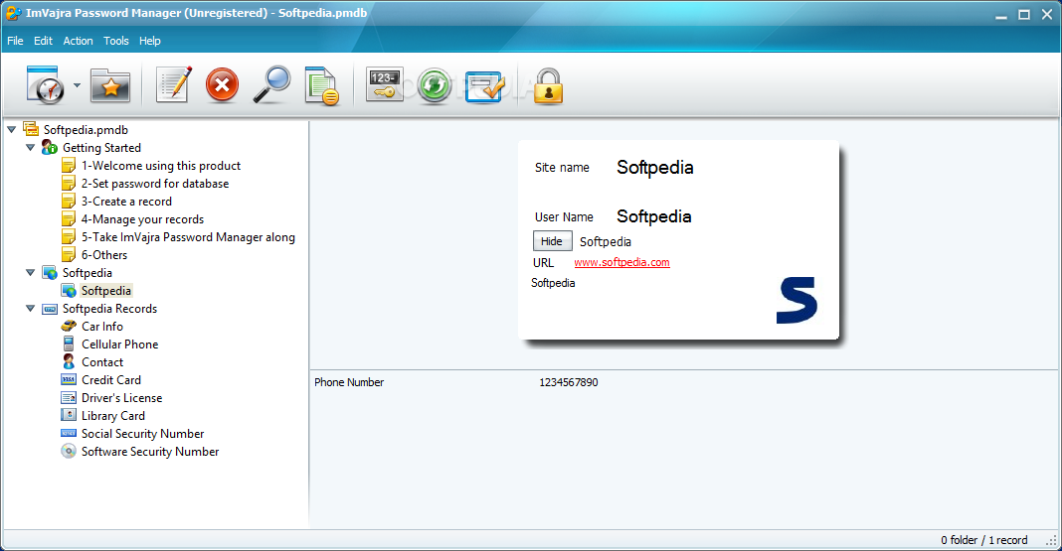Open note 6-Others

tap(104, 255)
